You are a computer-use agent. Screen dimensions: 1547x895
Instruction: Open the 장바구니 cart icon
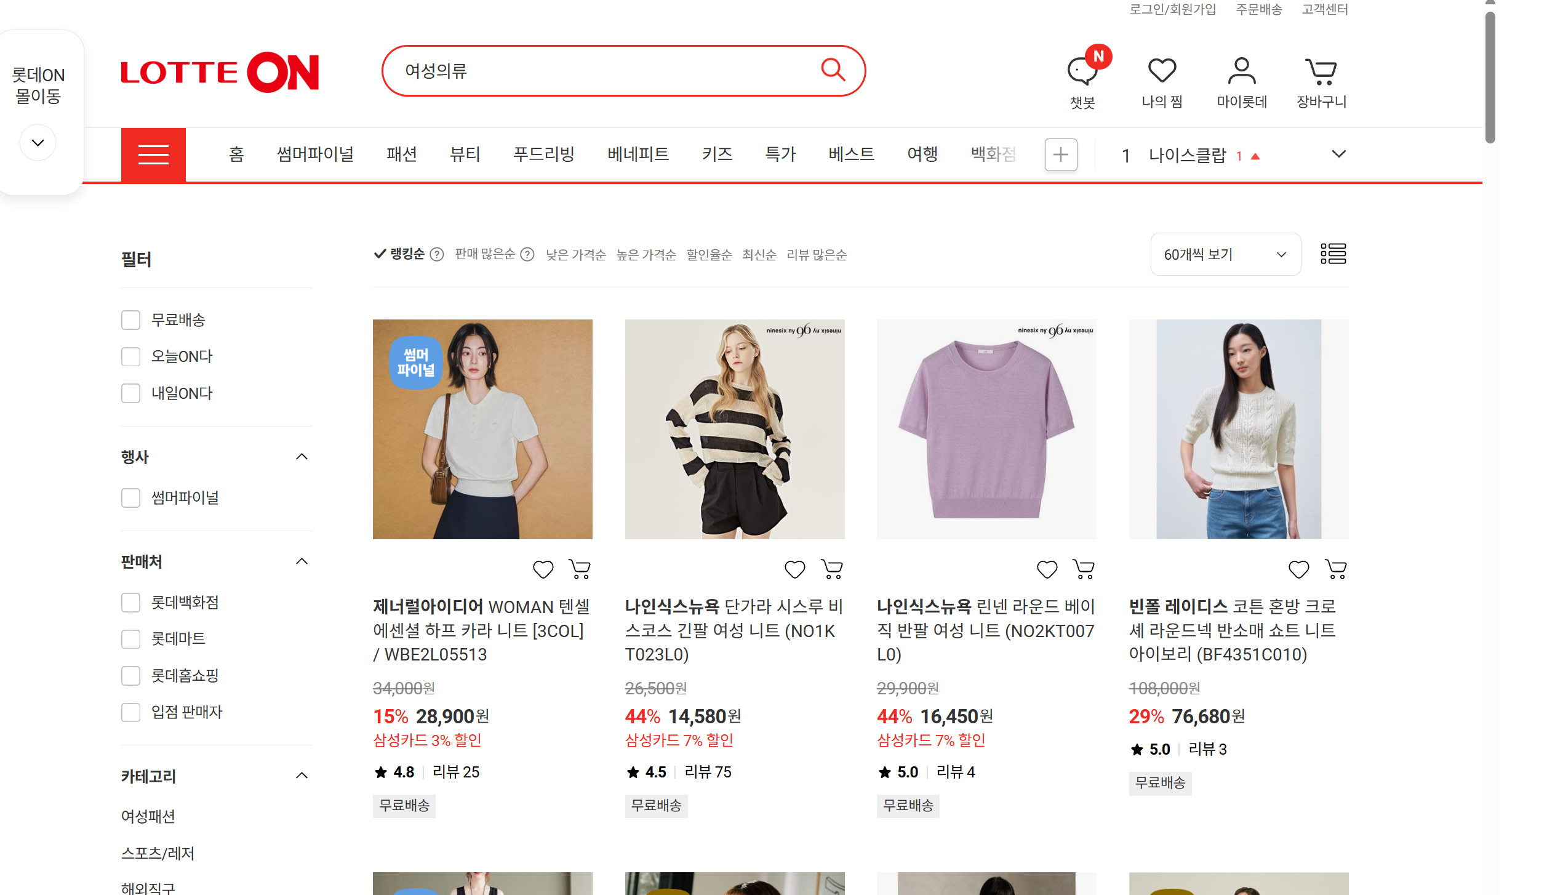(1321, 71)
